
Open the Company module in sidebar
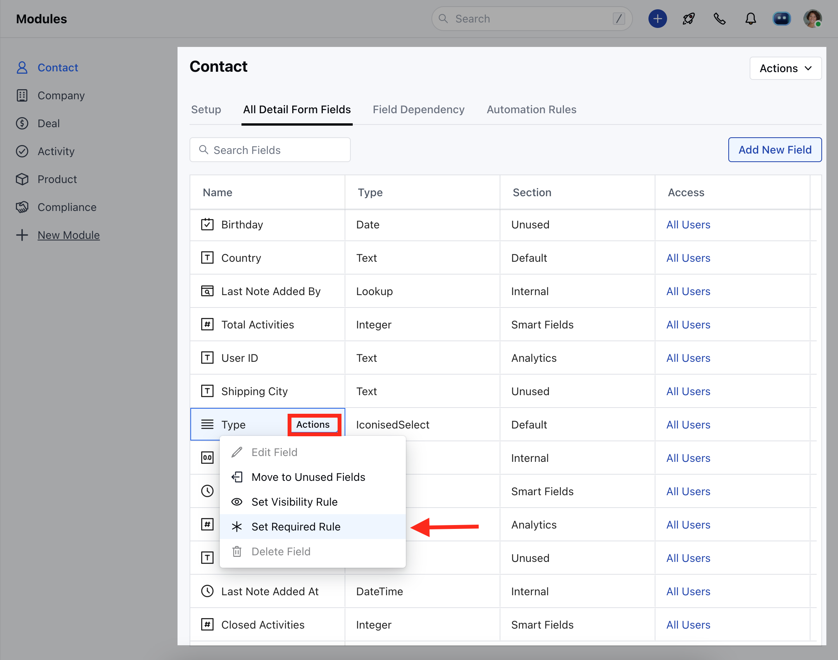(61, 95)
